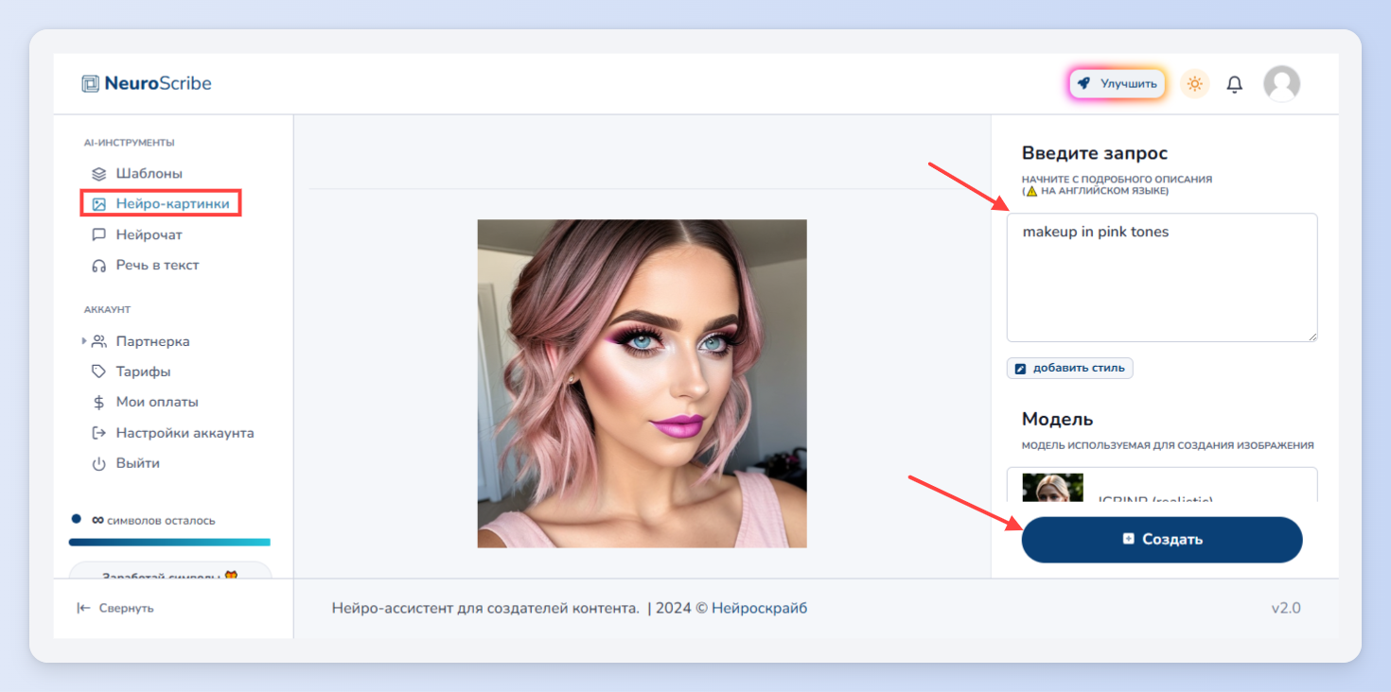Click the dollar icon for Мои оплаты

pyautogui.click(x=98, y=402)
